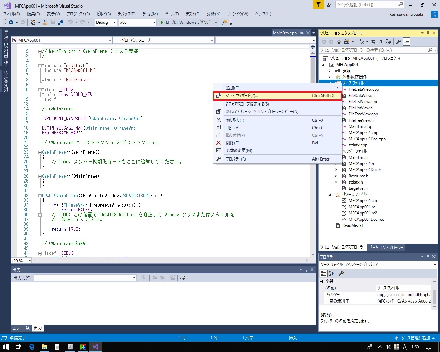This screenshot has width=440, height=352.
Task: Click the Show All Files icon
Action: tap(388, 42)
